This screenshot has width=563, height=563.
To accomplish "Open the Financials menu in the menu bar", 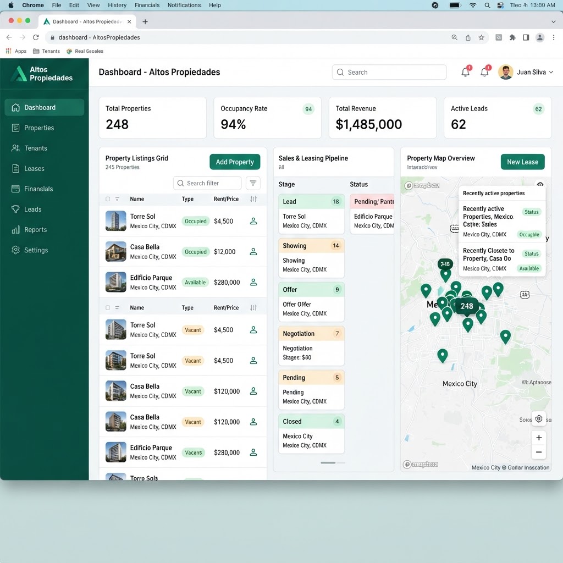I will [x=147, y=5].
